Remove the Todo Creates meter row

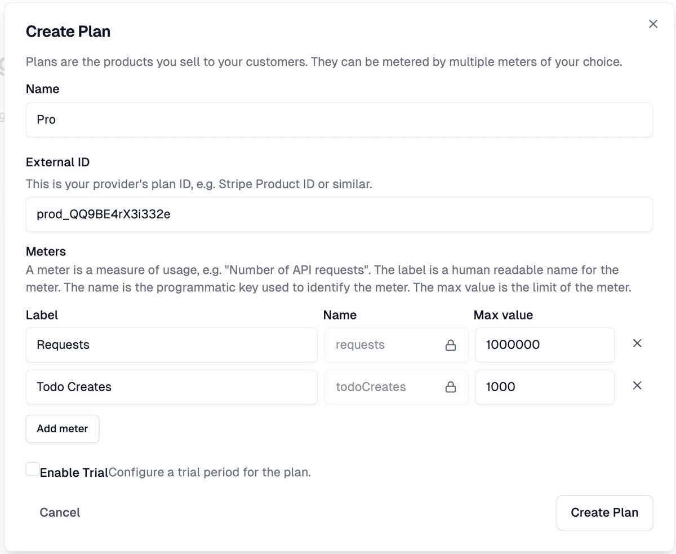point(637,385)
